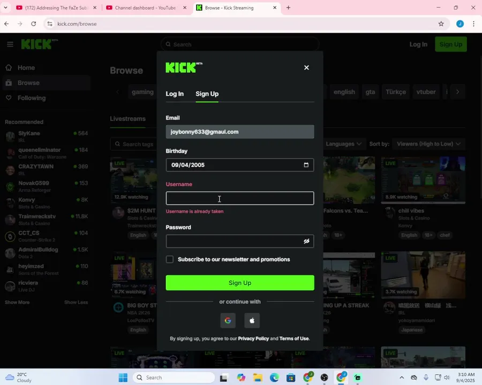482x385 pixels.
Task: Click the Search tags field
Action: point(134,144)
